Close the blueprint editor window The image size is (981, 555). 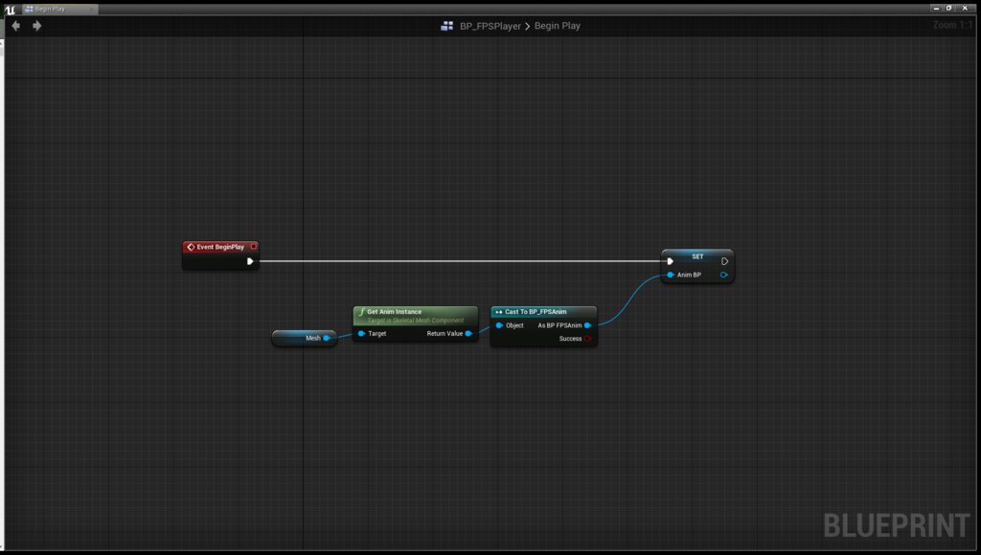(965, 8)
